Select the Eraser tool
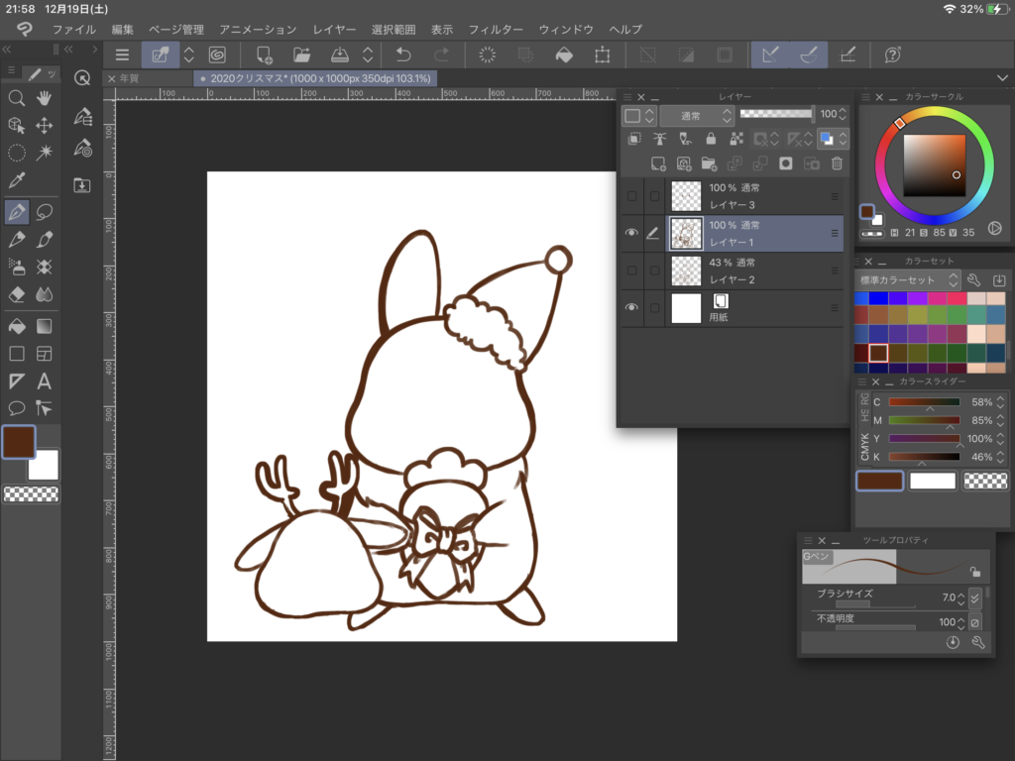The height and width of the screenshot is (761, 1015). [17, 294]
